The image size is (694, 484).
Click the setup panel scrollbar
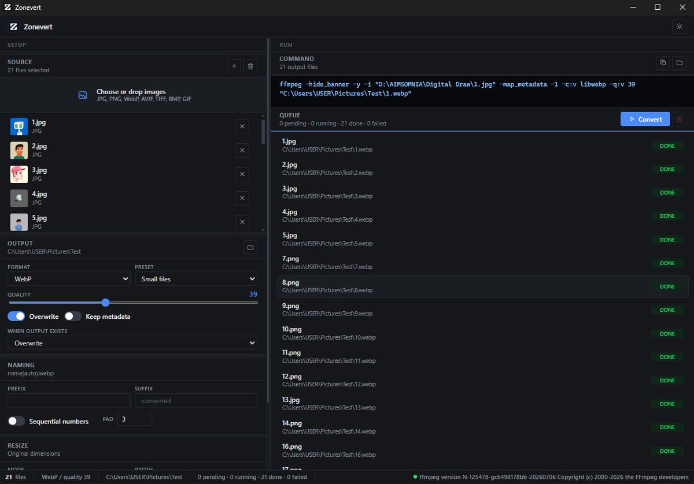tap(268, 222)
